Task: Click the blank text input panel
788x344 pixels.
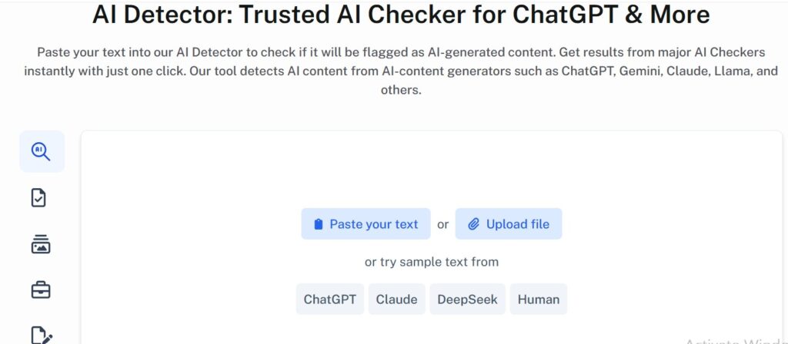Action: pyautogui.click(x=431, y=169)
